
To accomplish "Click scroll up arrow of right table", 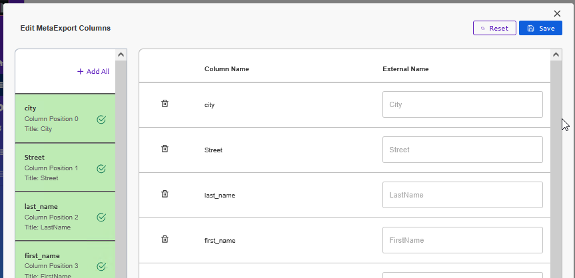I will pos(556,55).
